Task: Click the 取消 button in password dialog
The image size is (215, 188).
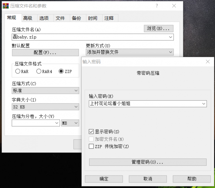Action: pos(148,179)
